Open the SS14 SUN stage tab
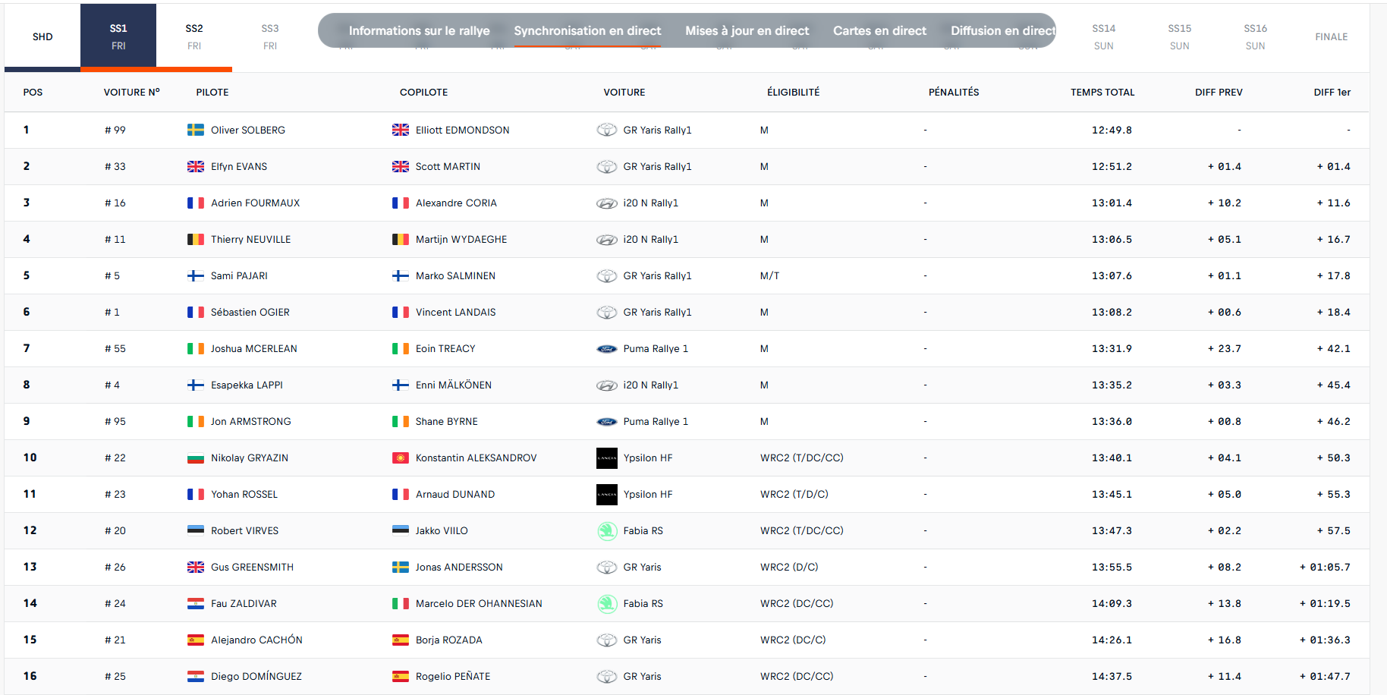This screenshot has width=1387, height=695. click(1104, 36)
